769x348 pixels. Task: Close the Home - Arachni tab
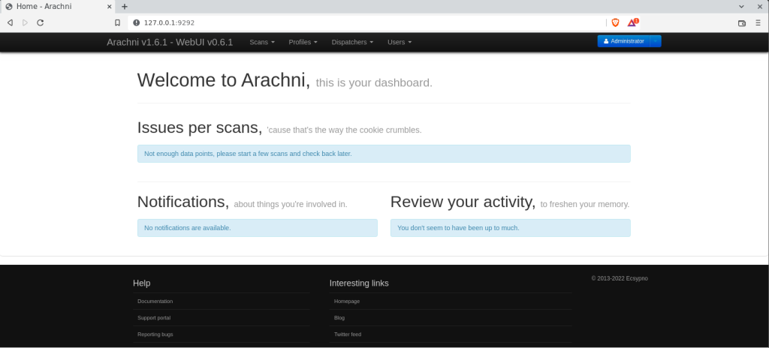click(x=110, y=6)
